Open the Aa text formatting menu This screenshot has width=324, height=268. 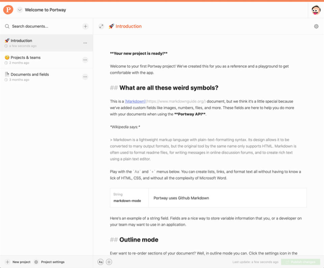click(101, 262)
